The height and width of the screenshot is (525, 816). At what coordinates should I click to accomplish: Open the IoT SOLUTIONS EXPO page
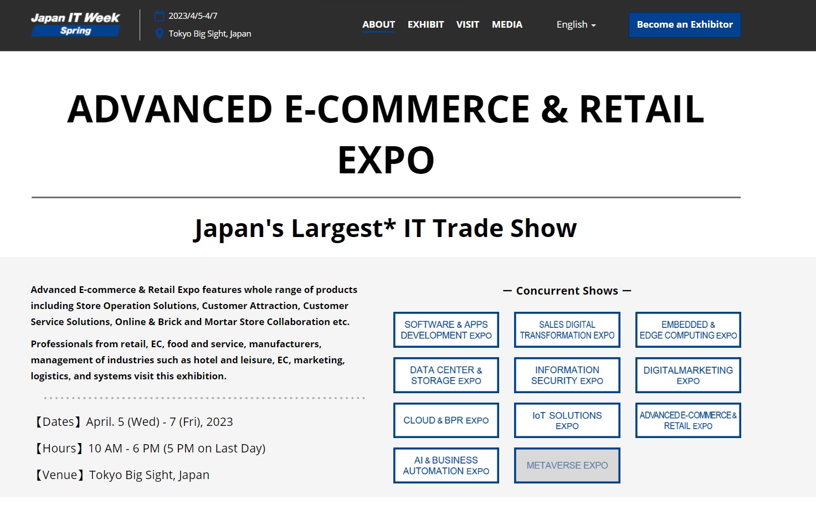point(567,420)
